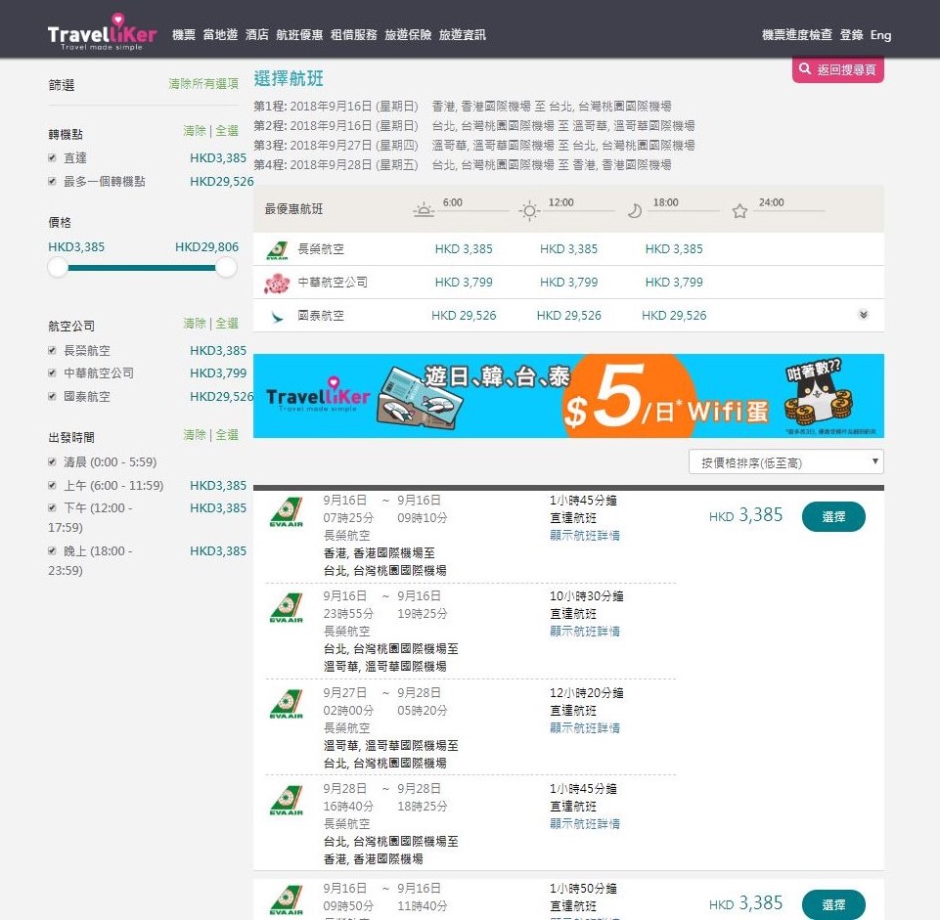The height and width of the screenshot is (920, 940).
Task: Click the minimum price slider handle
Action: click(58, 267)
